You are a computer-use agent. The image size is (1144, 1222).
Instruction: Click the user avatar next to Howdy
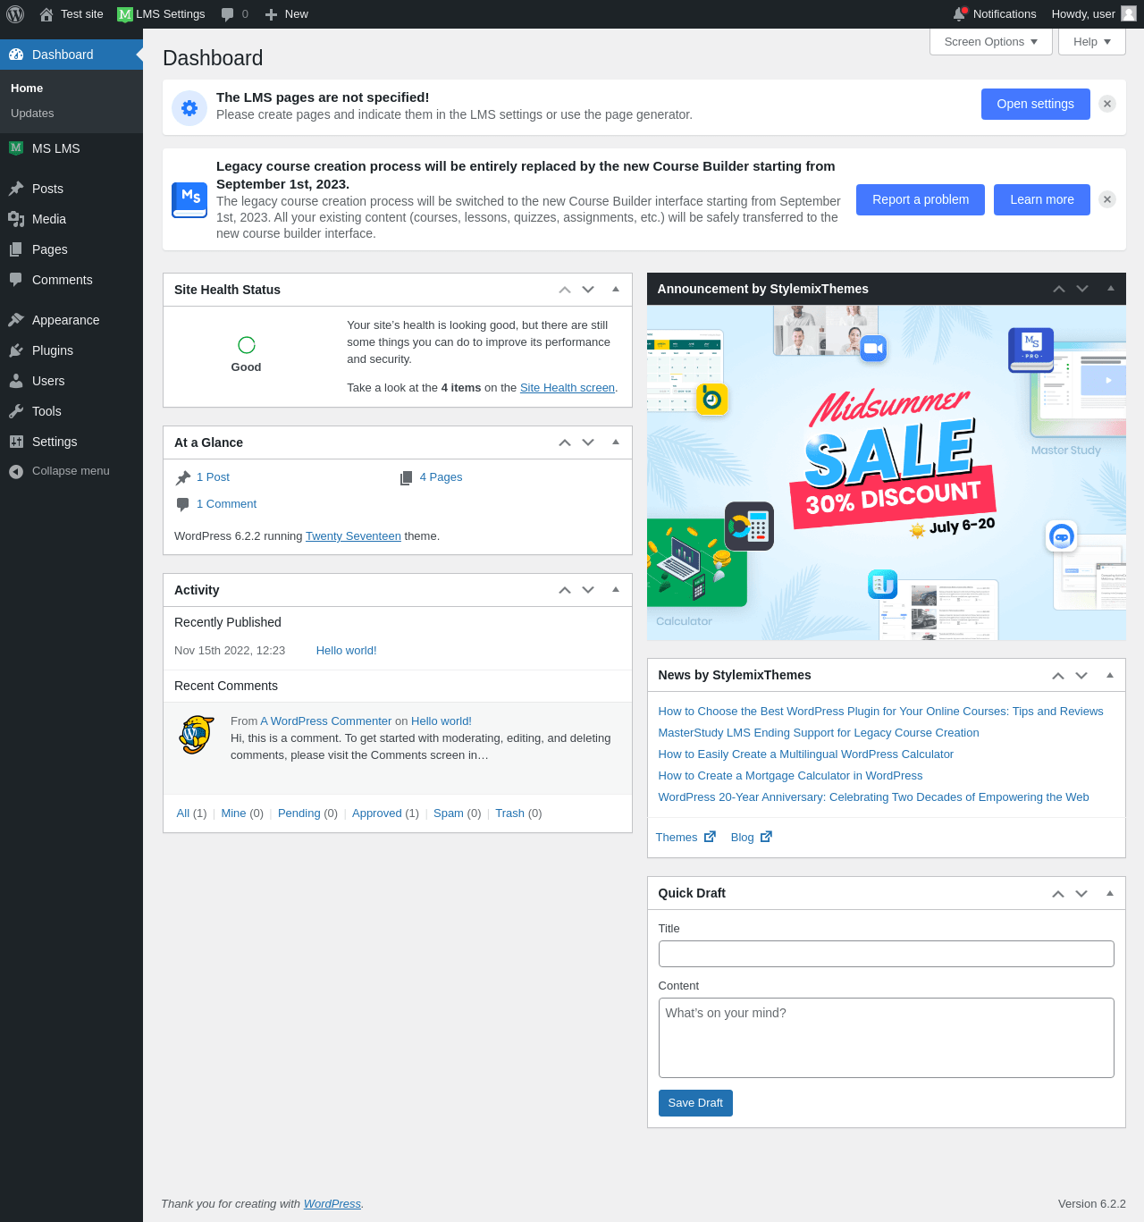point(1129,13)
